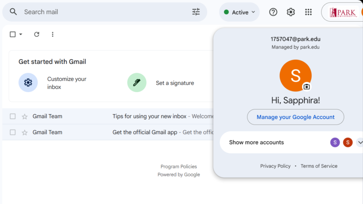Refresh the inbox
The image size is (363, 204).
pos(37,34)
